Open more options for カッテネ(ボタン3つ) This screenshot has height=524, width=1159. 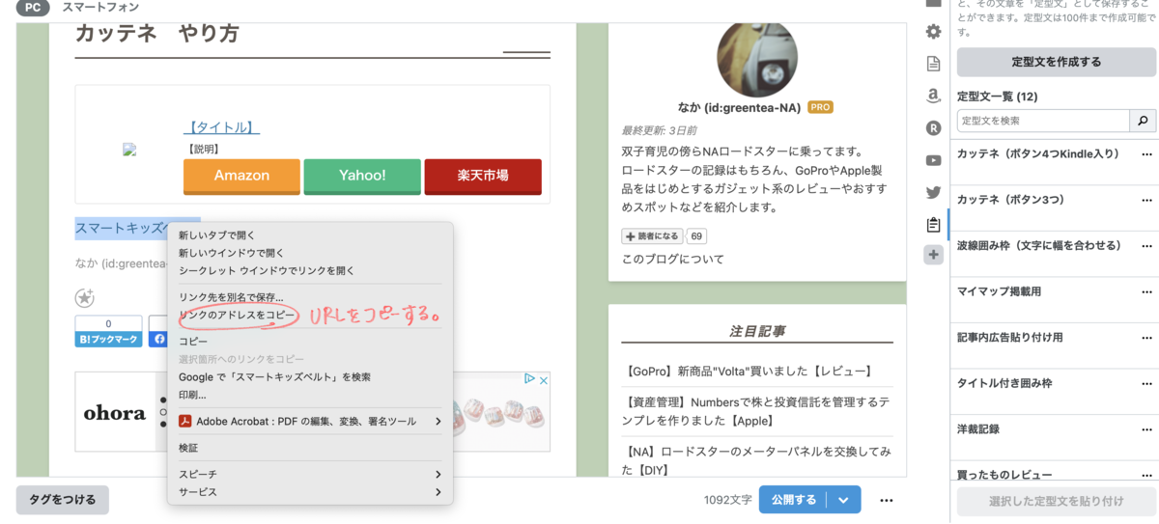[1146, 200]
